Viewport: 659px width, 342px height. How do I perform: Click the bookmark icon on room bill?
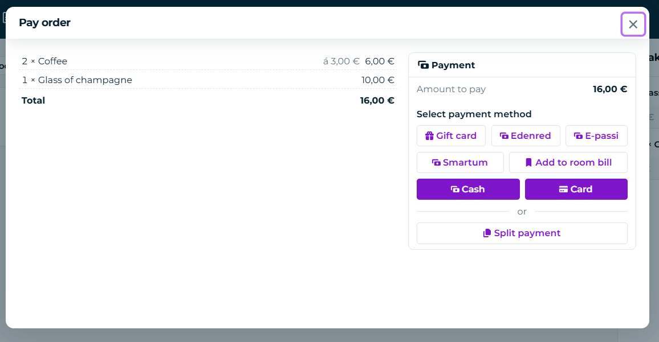(528, 162)
